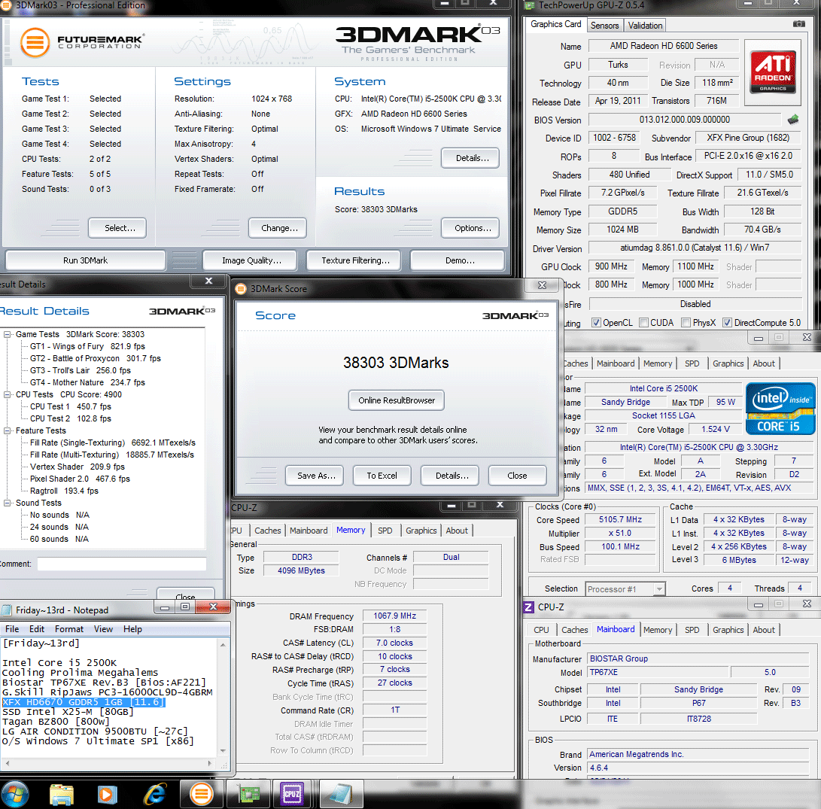Click the Notepad taskbar icon

click(340, 795)
